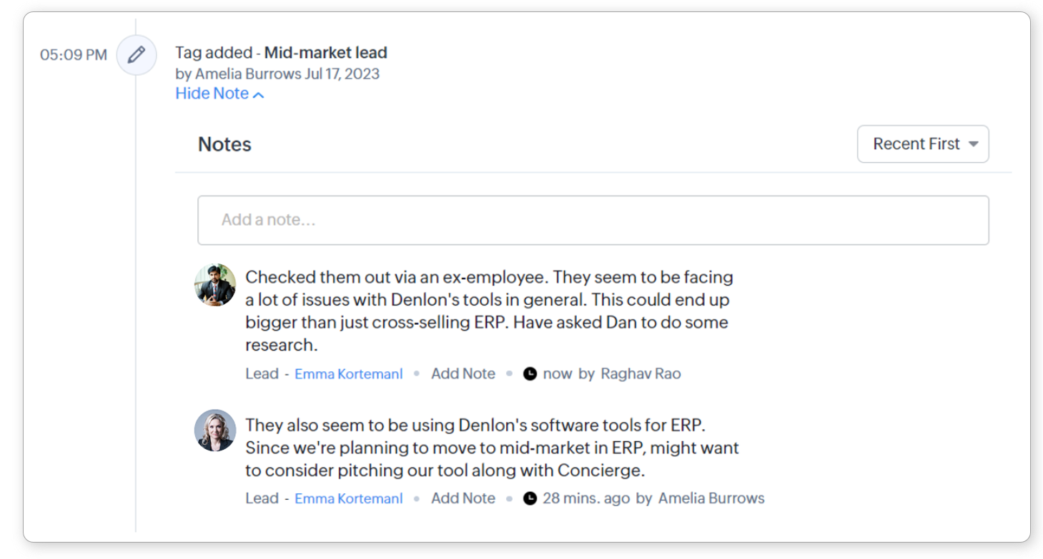Focus the "Add a note..." input field
This screenshot has height=559, width=1043.
(x=593, y=220)
